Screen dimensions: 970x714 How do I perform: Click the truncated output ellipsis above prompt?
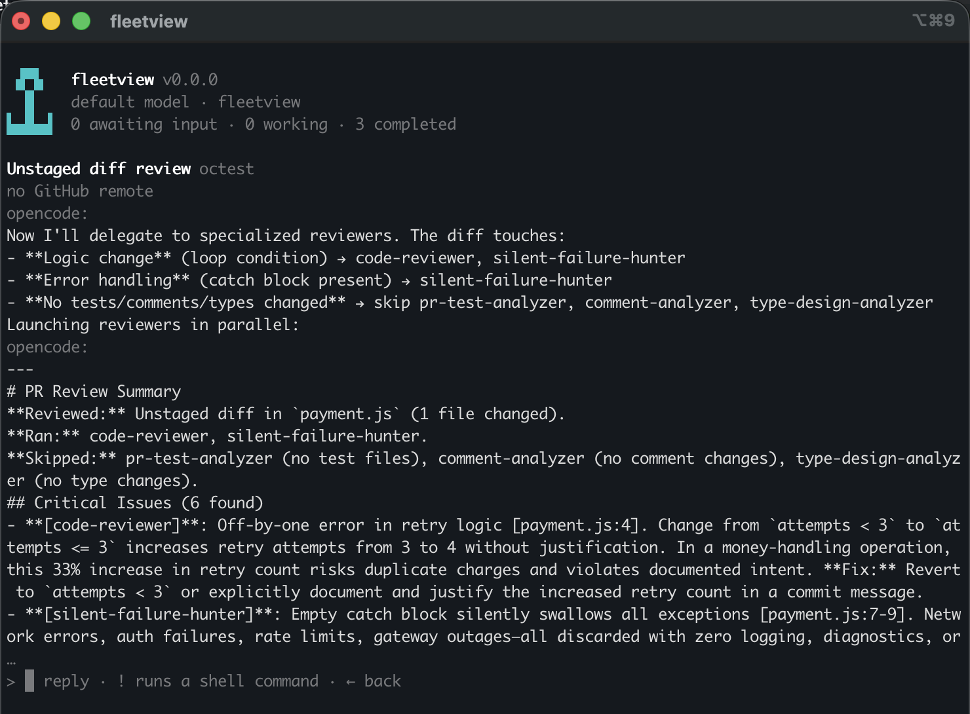[11, 662]
